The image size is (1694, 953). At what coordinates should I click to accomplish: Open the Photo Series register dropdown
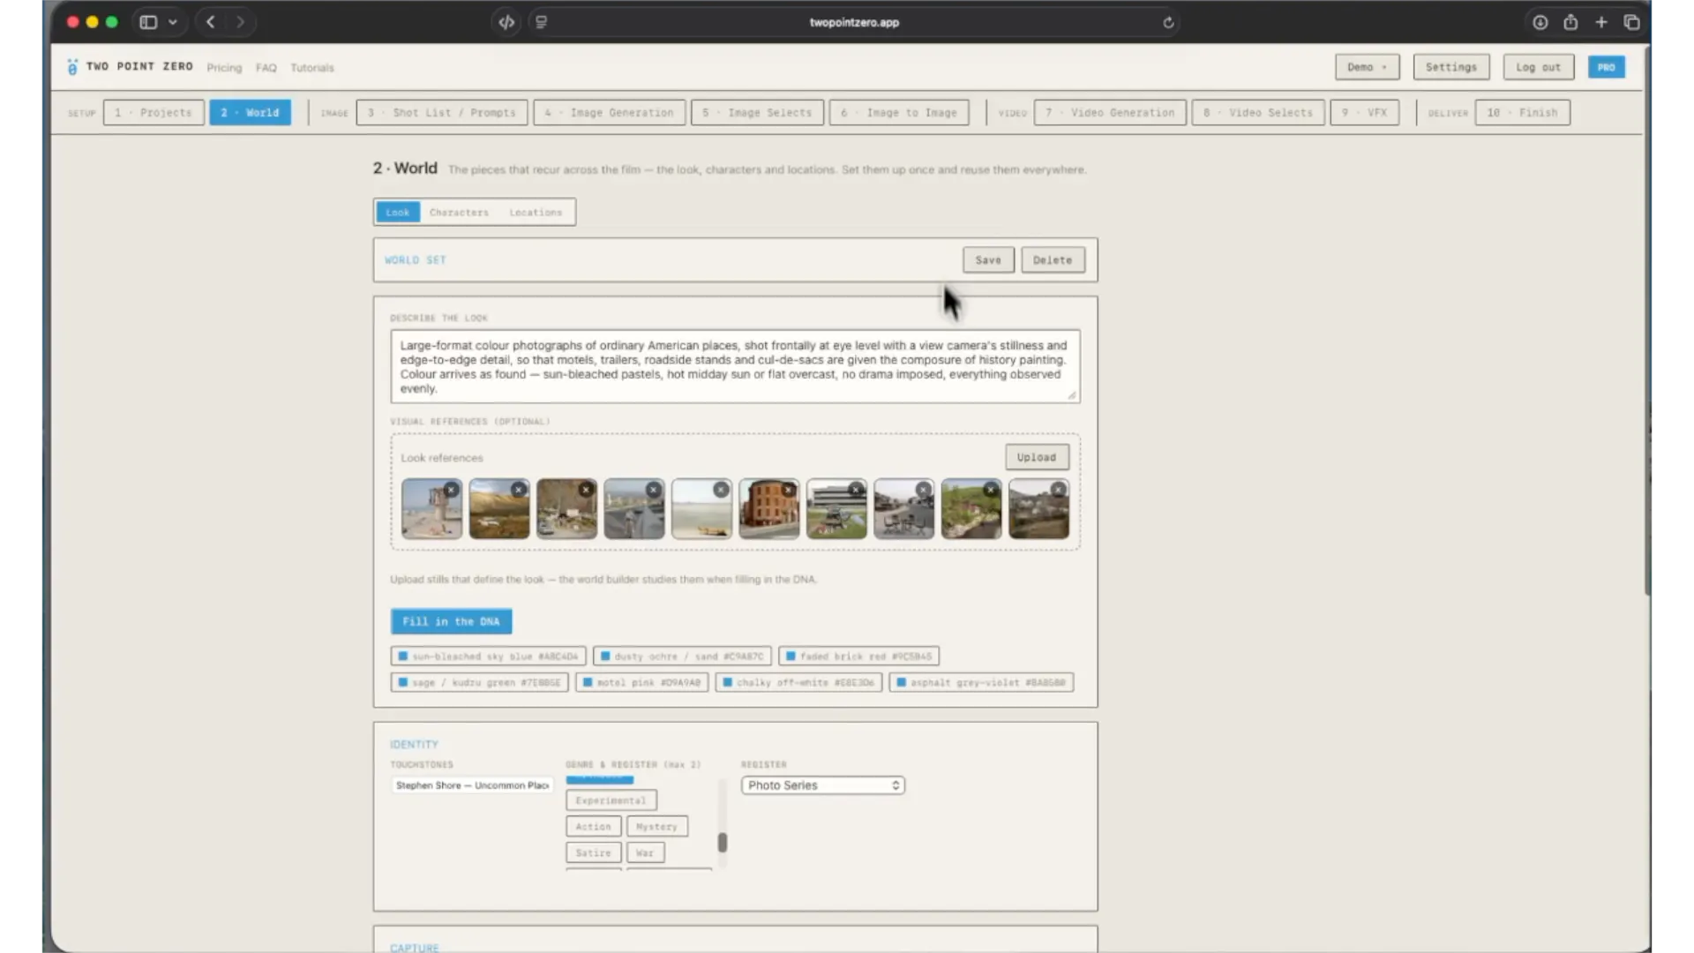tap(822, 785)
